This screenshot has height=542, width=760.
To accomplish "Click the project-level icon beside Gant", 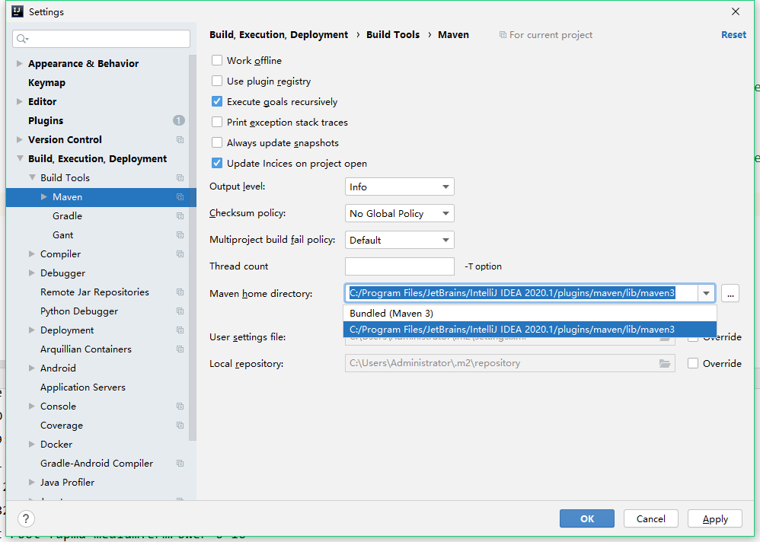I will (180, 235).
